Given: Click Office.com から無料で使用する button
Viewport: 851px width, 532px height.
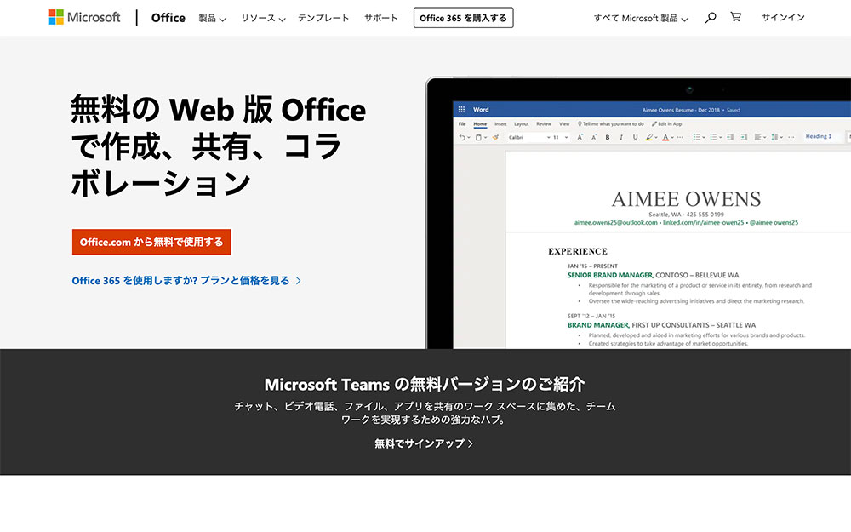Looking at the screenshot, I should click(151, 242).
